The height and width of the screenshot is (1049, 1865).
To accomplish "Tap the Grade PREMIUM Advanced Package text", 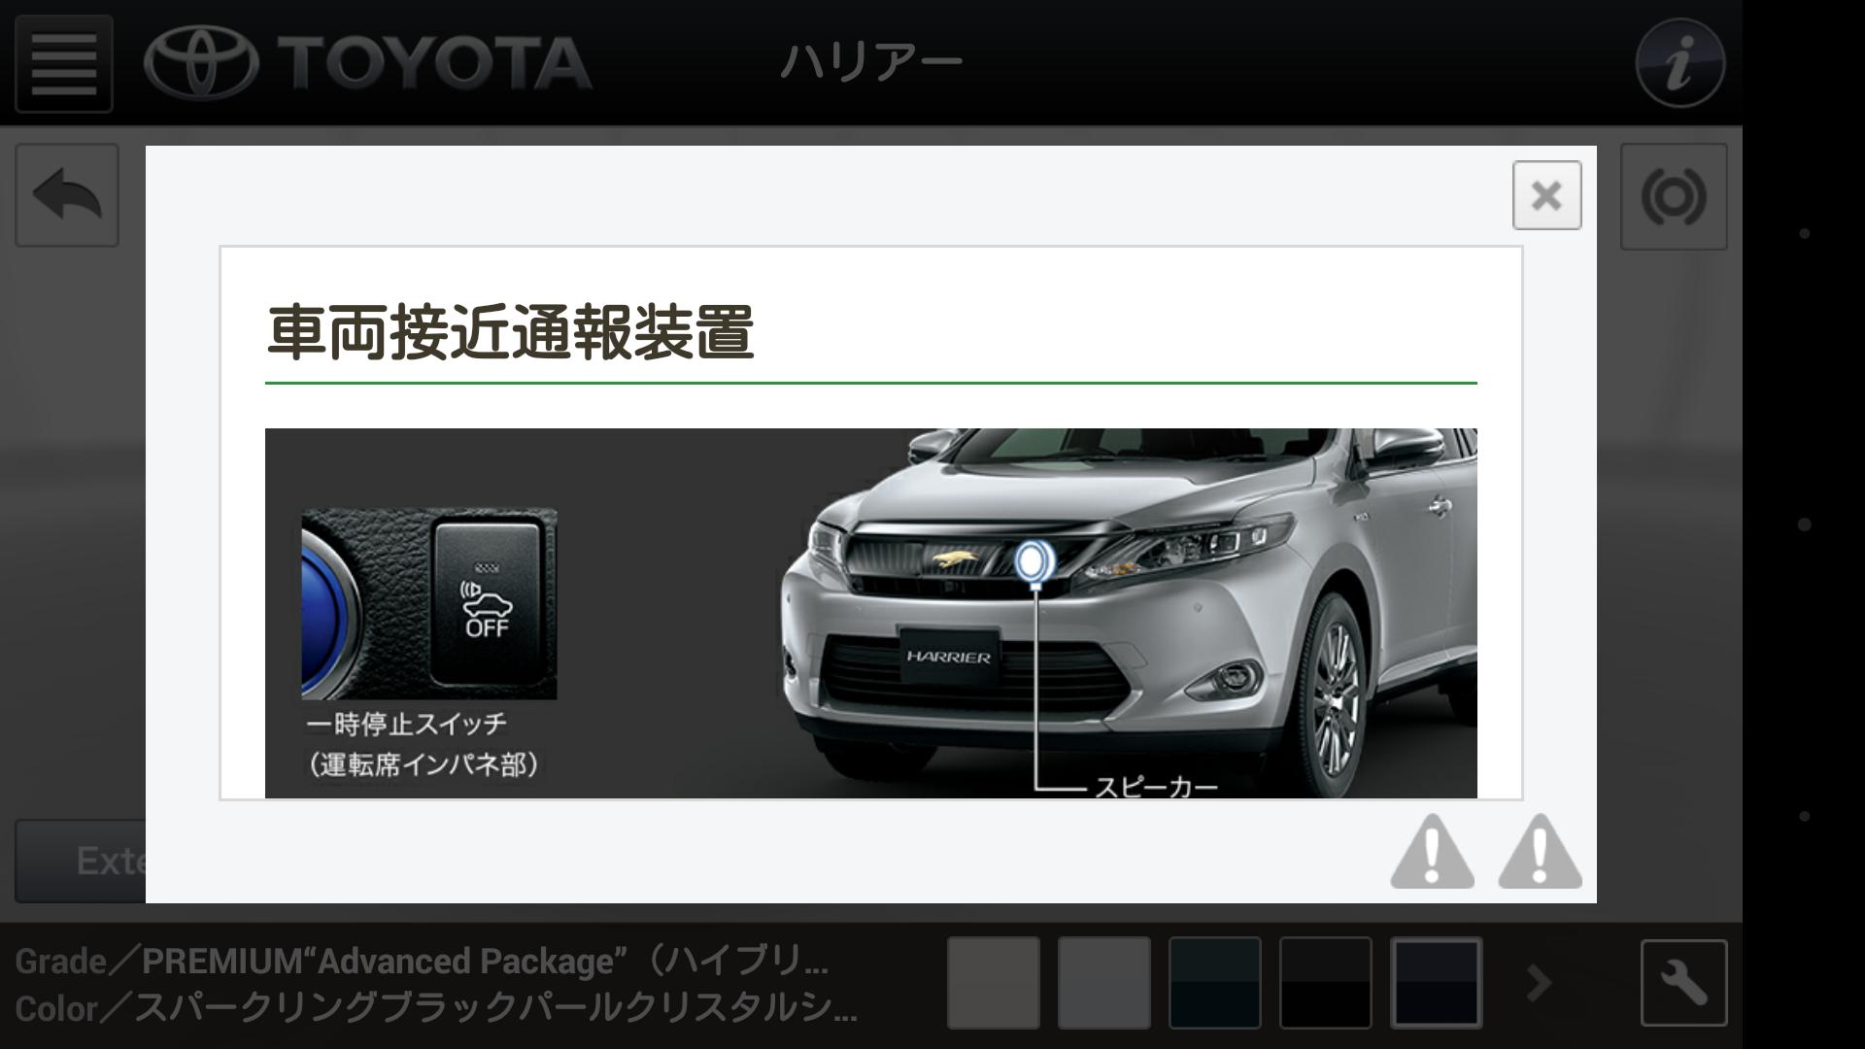I will (422, 962).
